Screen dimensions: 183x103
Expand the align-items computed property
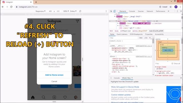tap(156, 67)
